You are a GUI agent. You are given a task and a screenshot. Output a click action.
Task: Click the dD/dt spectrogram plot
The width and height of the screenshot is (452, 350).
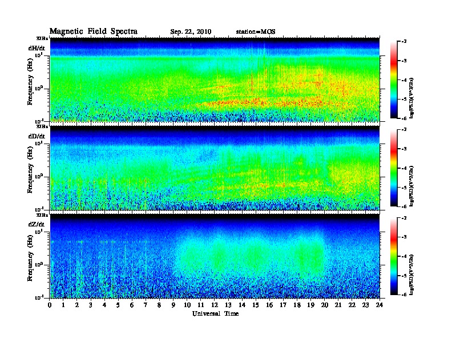coord(215,168)
